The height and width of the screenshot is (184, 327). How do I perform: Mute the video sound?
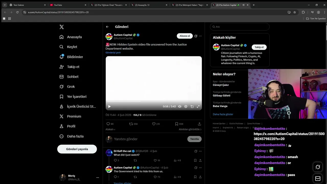[180, 107]
